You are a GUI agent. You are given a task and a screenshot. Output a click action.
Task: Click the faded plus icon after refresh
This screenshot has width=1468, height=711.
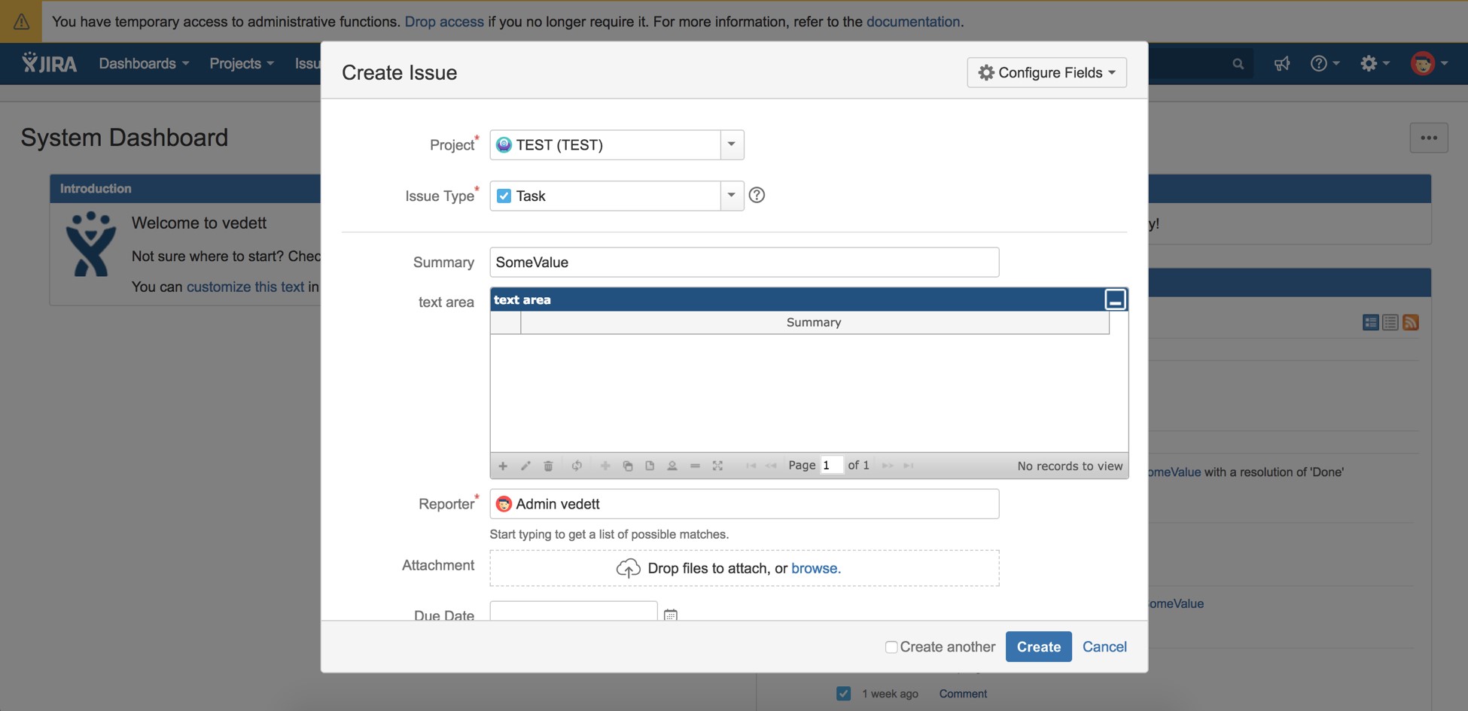tap(605, 466)
